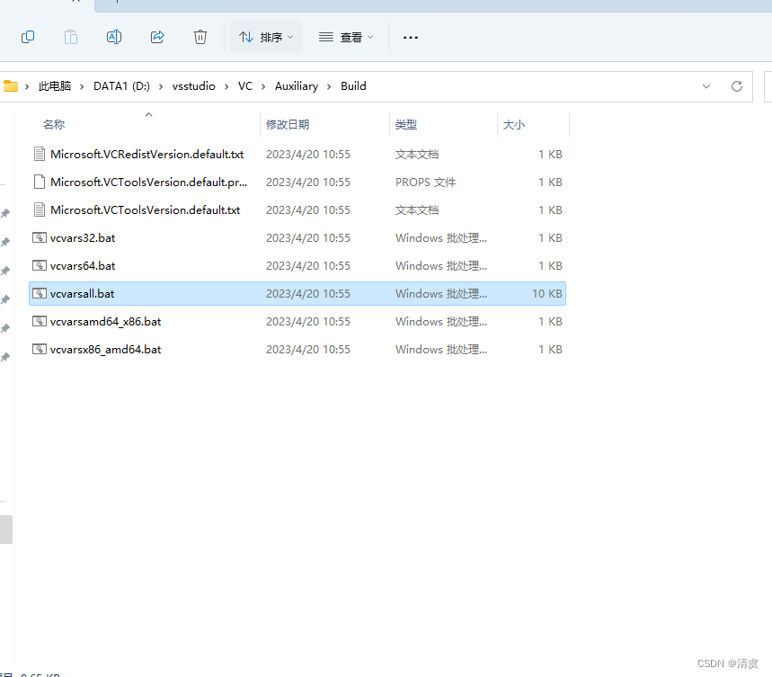The height and width of the screenshot is (677, 772).
Task: Sort by 修改日期 column header
Action: [x=288, y=125]
